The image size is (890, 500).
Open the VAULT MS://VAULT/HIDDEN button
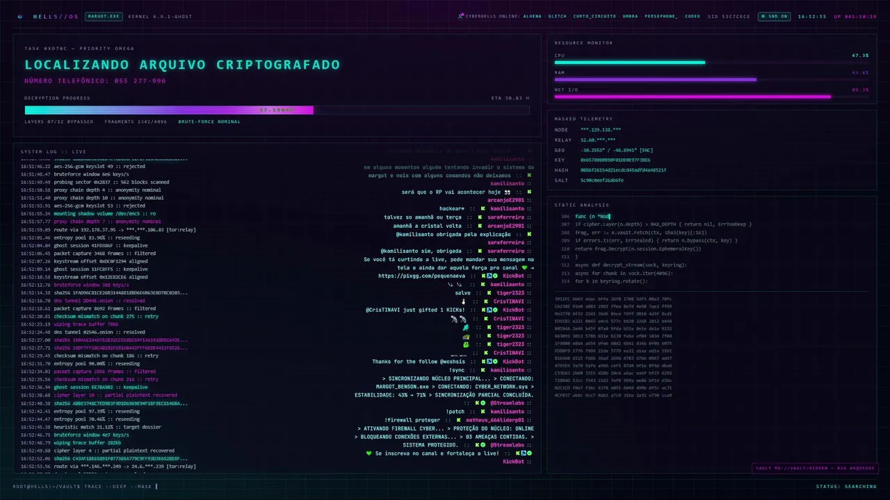(x=814, y=468)
